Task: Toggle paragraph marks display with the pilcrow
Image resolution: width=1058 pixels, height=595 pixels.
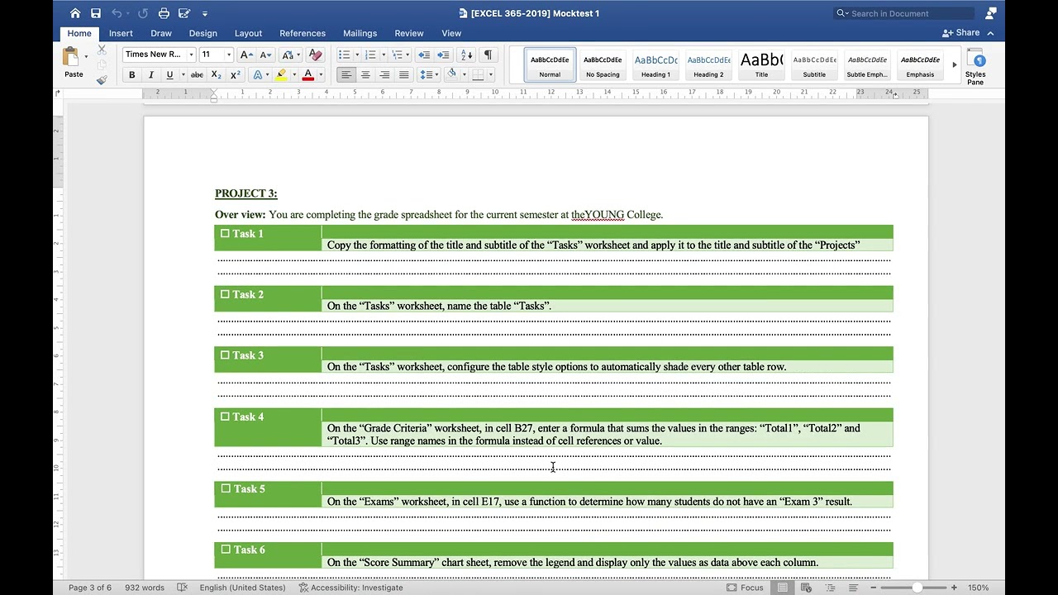Action: coord(488,55)
